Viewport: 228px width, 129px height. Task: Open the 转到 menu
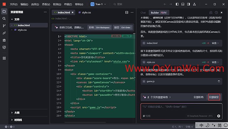[x=57, y=4]
